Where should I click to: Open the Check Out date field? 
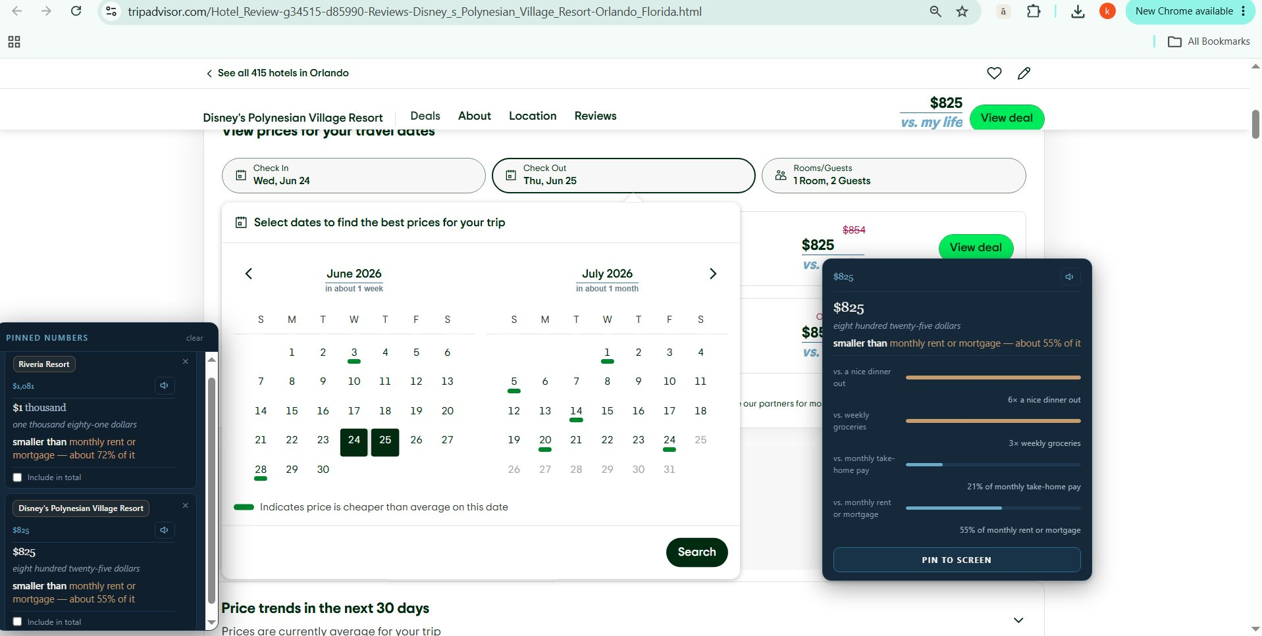pyautogui.click(x=623, y=175)
